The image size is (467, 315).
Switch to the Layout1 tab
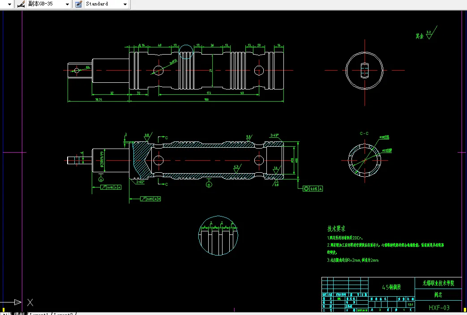[x=39, y=313]
